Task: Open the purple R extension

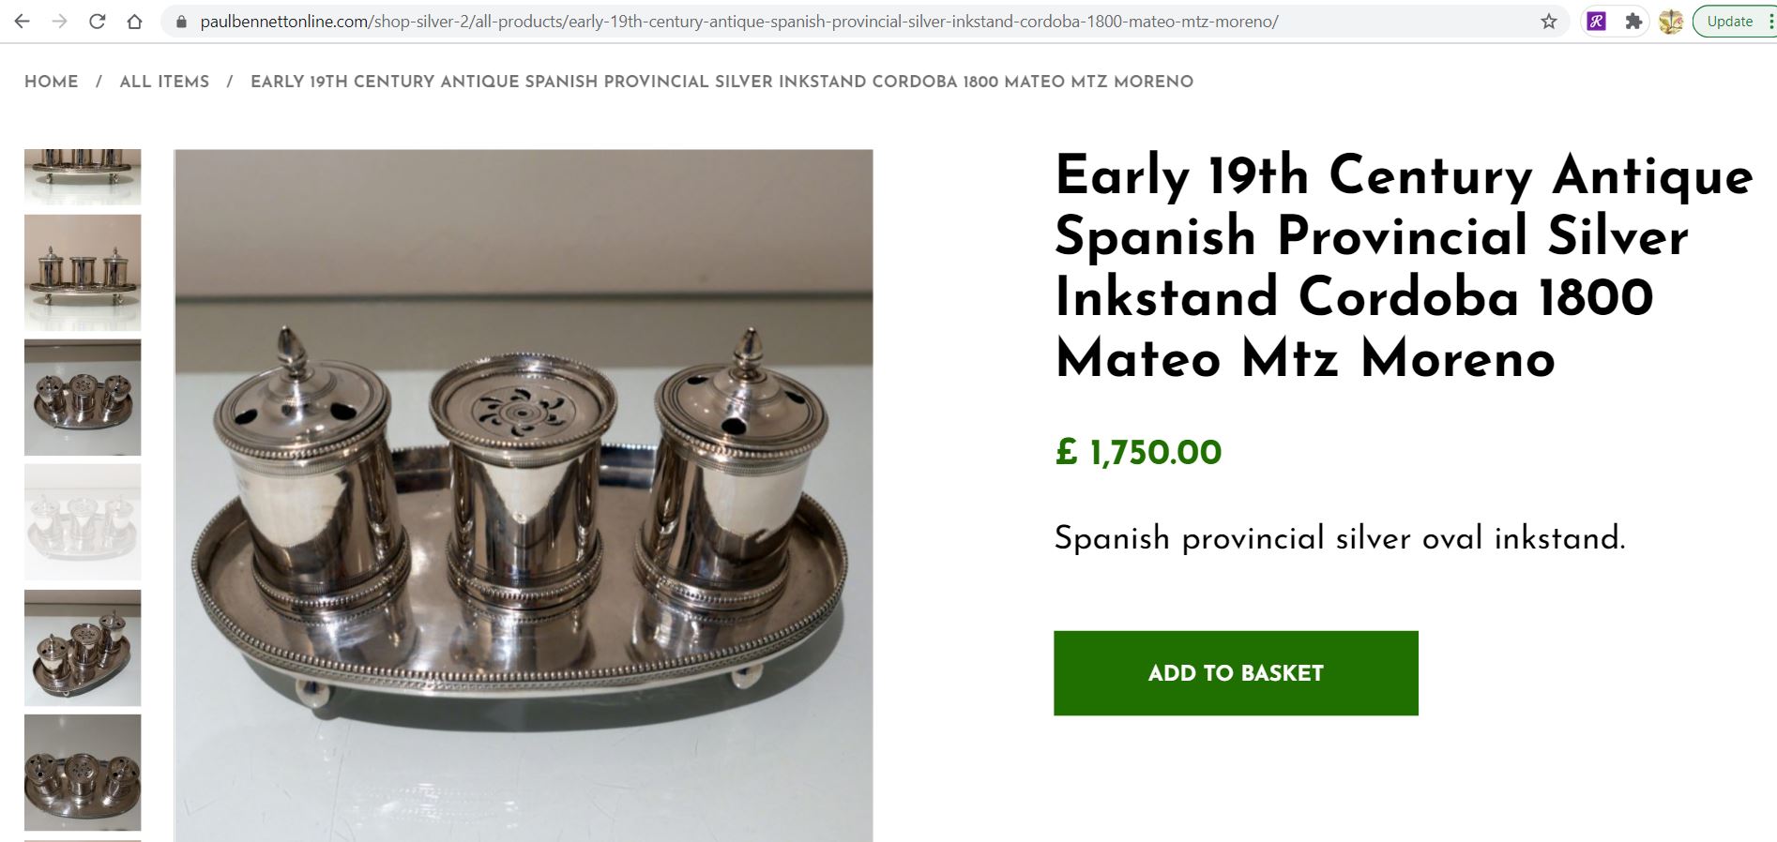Action: pos(1596,21)
